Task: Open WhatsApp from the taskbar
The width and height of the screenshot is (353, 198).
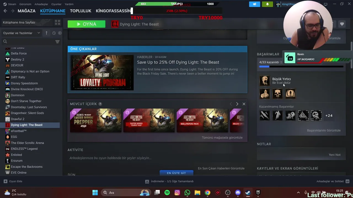Action: (x=187, y=193)
